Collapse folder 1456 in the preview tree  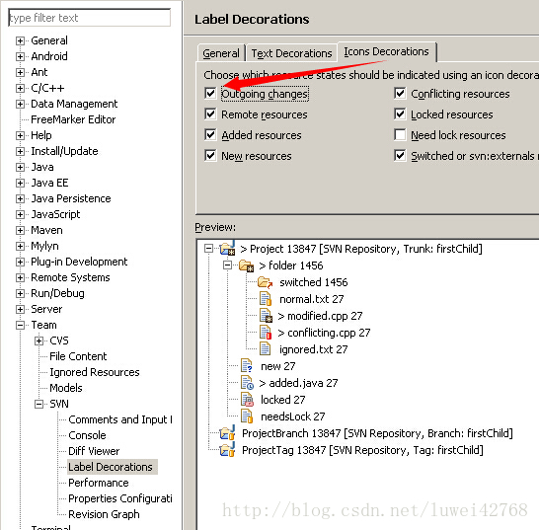pyautogui.click(x=227, y=265)
